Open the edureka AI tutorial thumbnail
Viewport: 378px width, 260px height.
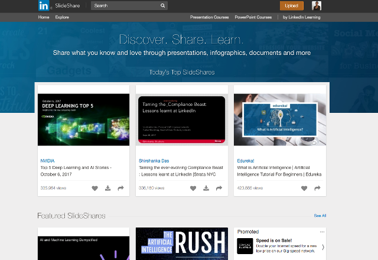click(x=280, y=119)
